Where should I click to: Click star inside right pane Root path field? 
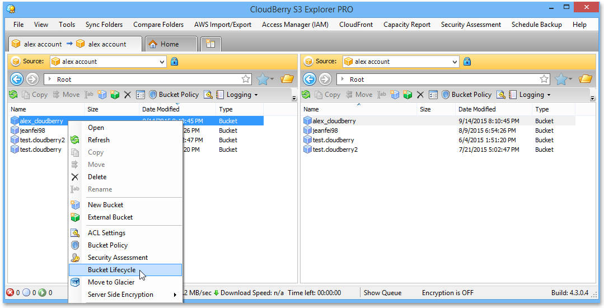point(544,79)
